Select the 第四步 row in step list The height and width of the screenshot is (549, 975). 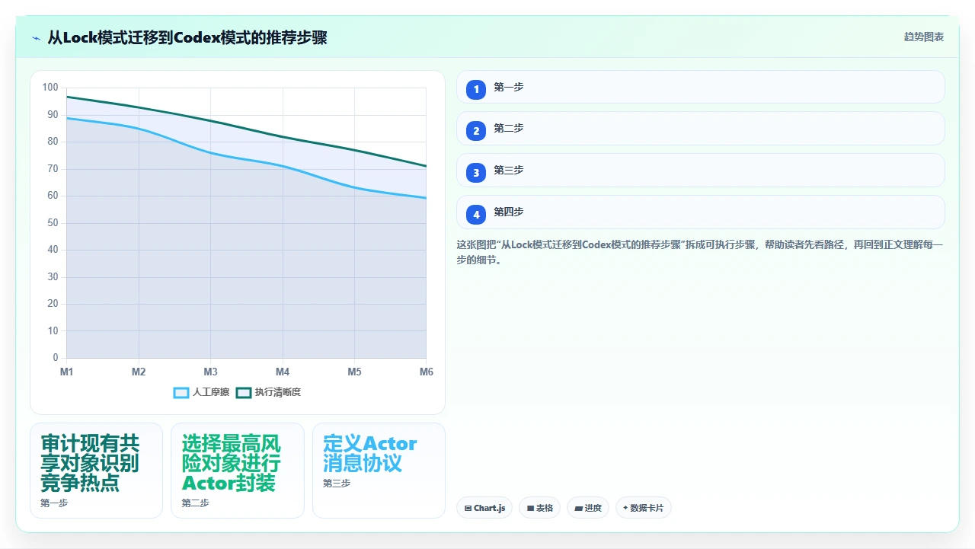[x=701, y=212]
